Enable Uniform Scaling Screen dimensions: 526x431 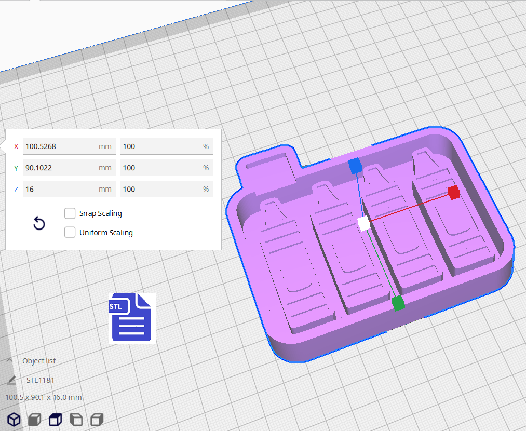(x=70, y=232)
